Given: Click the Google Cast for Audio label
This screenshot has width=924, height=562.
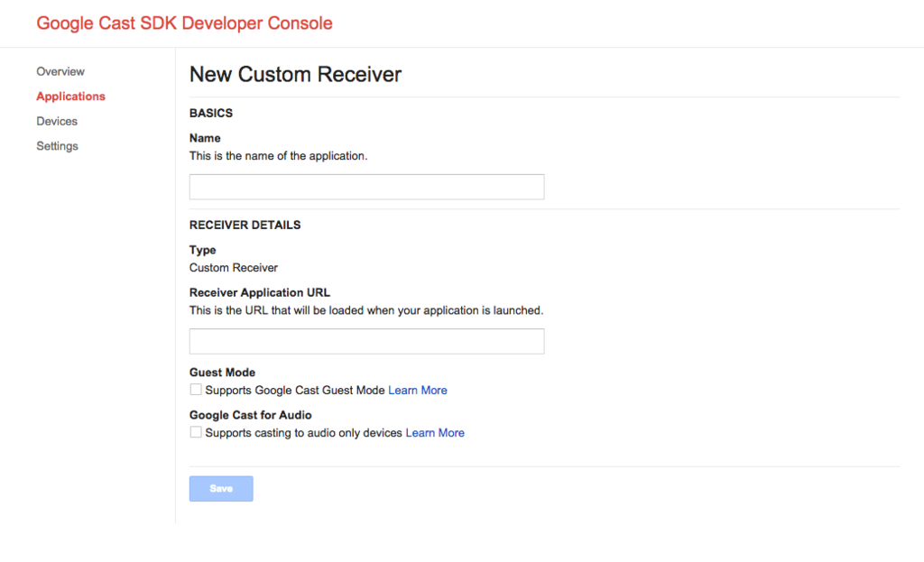Looking at the screenshot, I should (251, 415).
